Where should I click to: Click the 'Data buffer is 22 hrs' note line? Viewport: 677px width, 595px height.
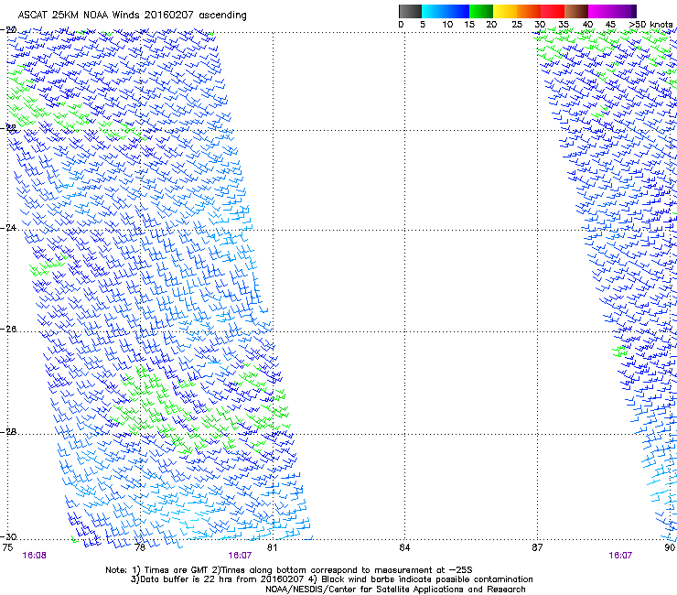point(331,579)
